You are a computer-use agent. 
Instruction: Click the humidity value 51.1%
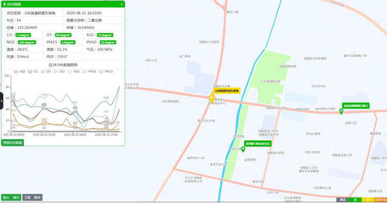click(x=62, y=49)
